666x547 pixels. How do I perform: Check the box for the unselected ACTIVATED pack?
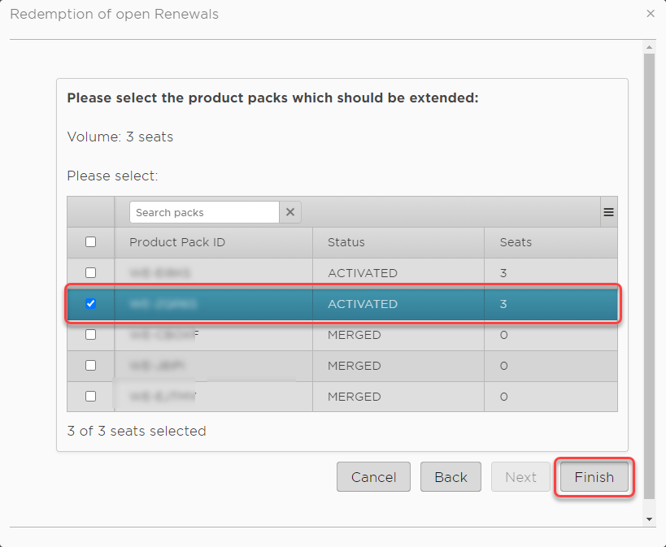[x=90, y=273]
